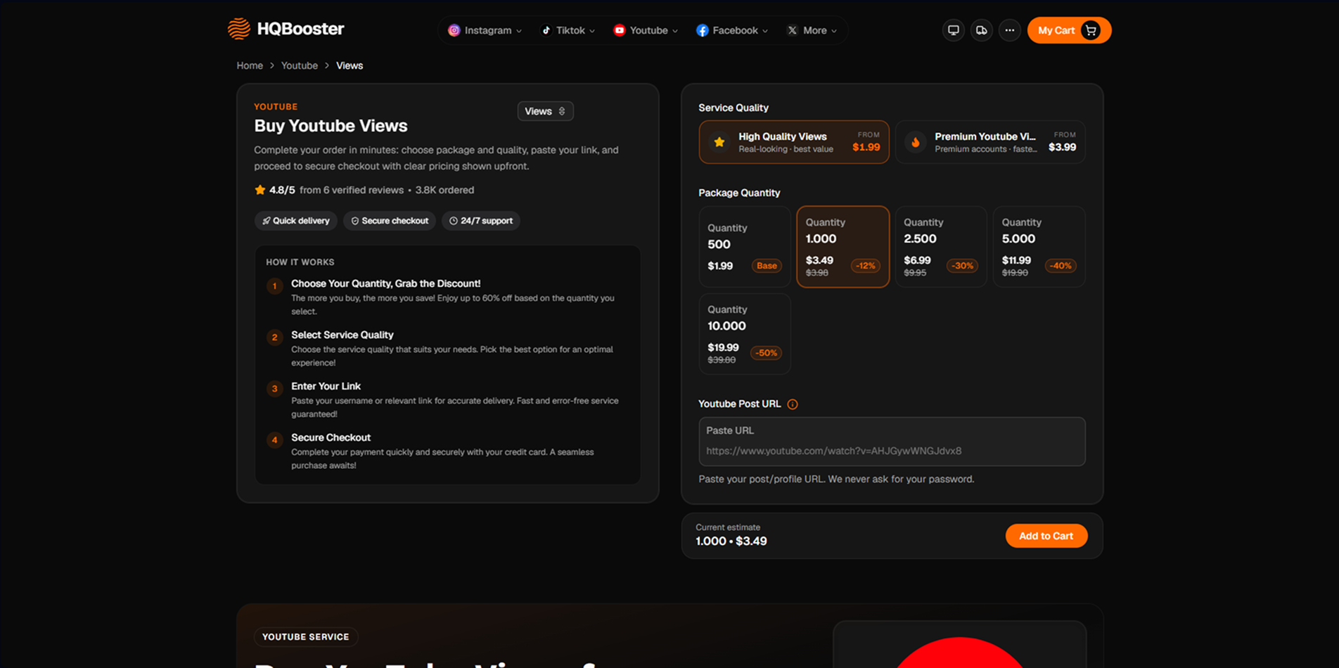Click the X icon beside More
The image size is (1339, 668).
point(793,30)
